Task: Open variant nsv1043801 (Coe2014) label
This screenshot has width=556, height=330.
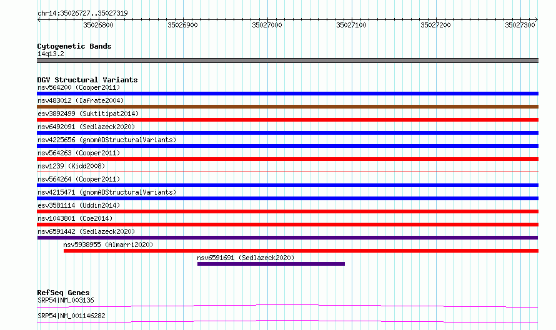Action: (75, 218)
